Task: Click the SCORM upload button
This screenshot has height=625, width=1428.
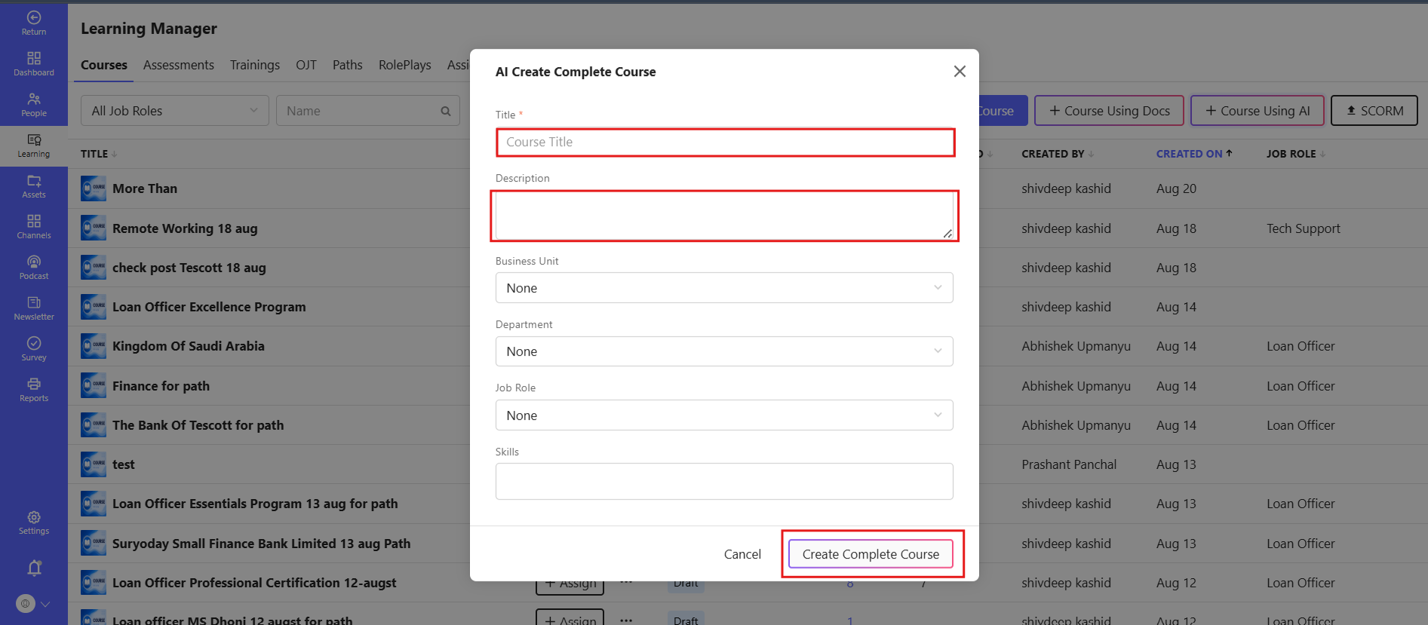Action: pos(1374,111)
